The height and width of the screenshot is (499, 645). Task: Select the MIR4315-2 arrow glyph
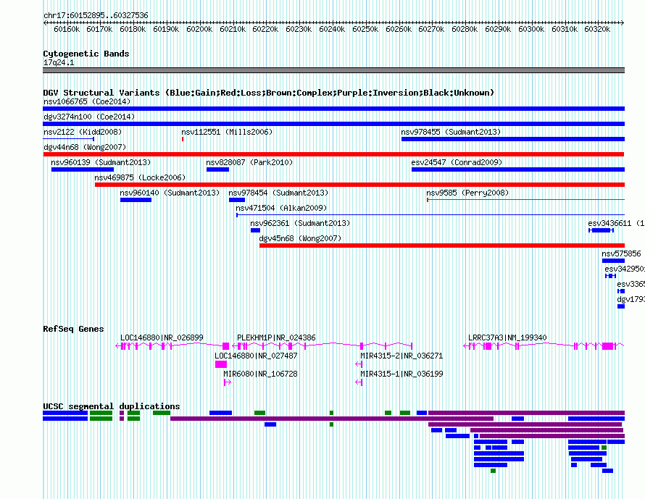click(359, 364)
